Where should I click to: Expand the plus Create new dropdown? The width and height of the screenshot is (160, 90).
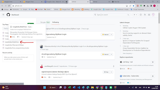pos(135,15)
